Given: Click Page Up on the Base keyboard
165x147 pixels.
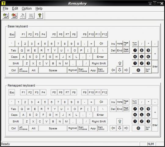Looking at the screenshot, I should point(126,43).
